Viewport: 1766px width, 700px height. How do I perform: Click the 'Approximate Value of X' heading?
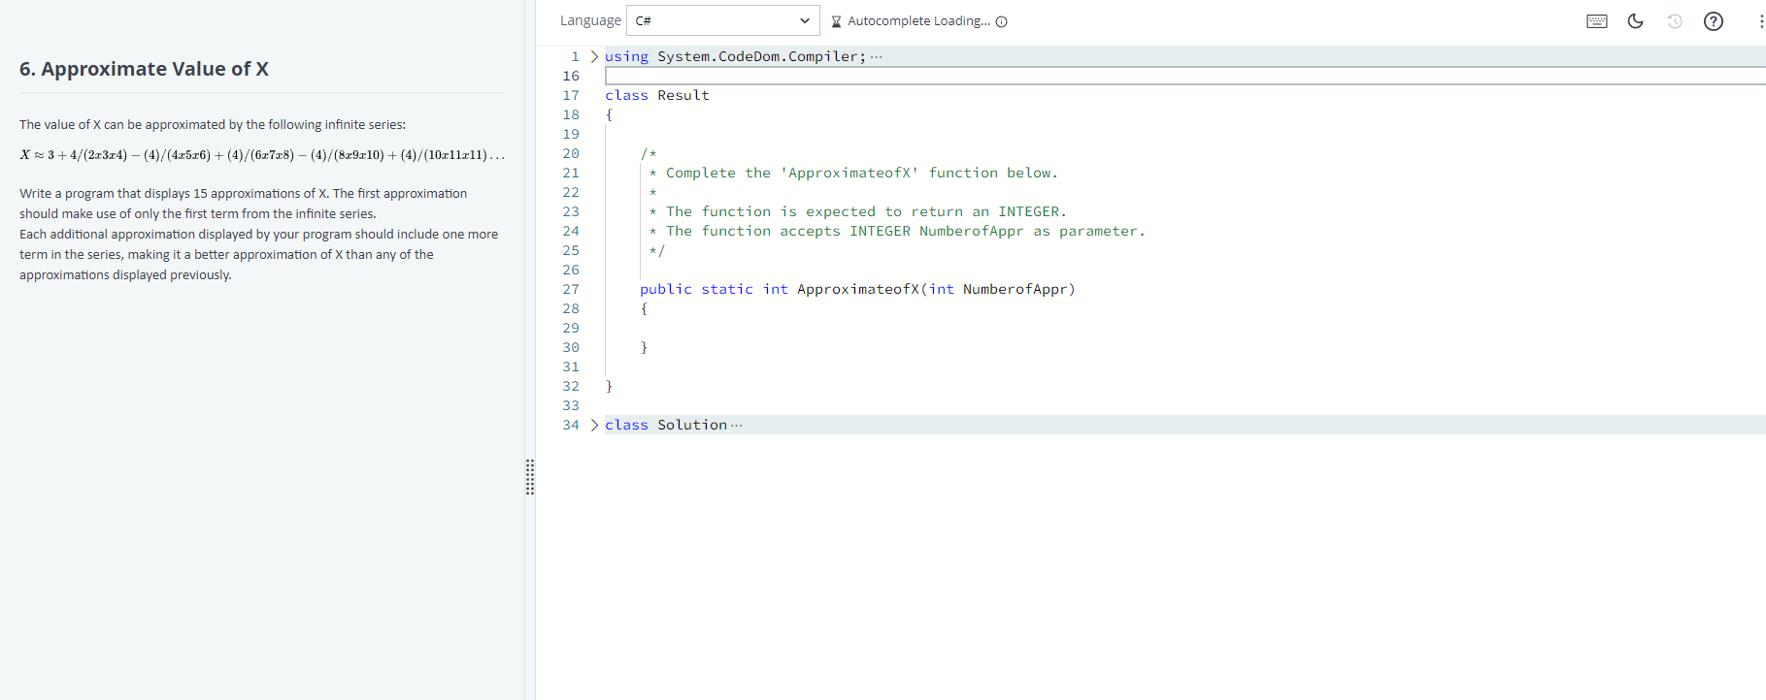coord(144,69)
